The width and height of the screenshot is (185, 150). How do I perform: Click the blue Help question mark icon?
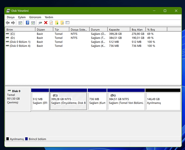click(x=27, y=23)
